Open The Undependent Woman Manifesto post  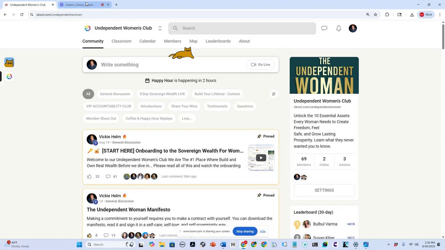128,210
